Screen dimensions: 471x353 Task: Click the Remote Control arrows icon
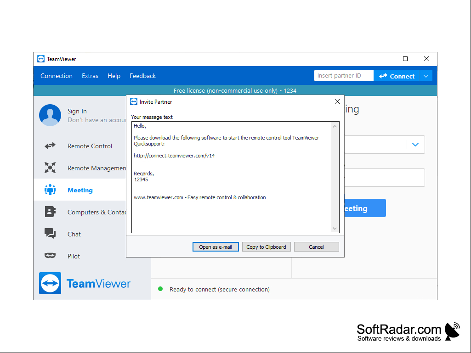(50, 146)
